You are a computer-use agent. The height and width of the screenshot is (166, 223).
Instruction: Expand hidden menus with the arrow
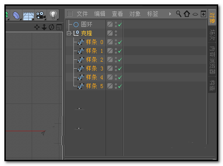170,14
